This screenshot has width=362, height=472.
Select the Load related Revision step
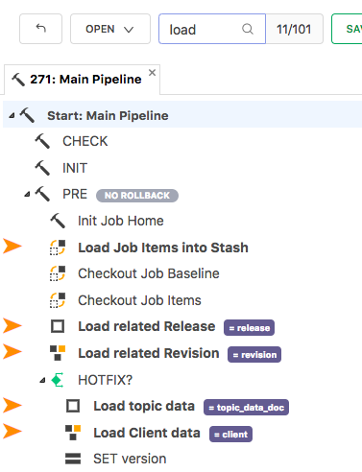click(x=149, y=353)
